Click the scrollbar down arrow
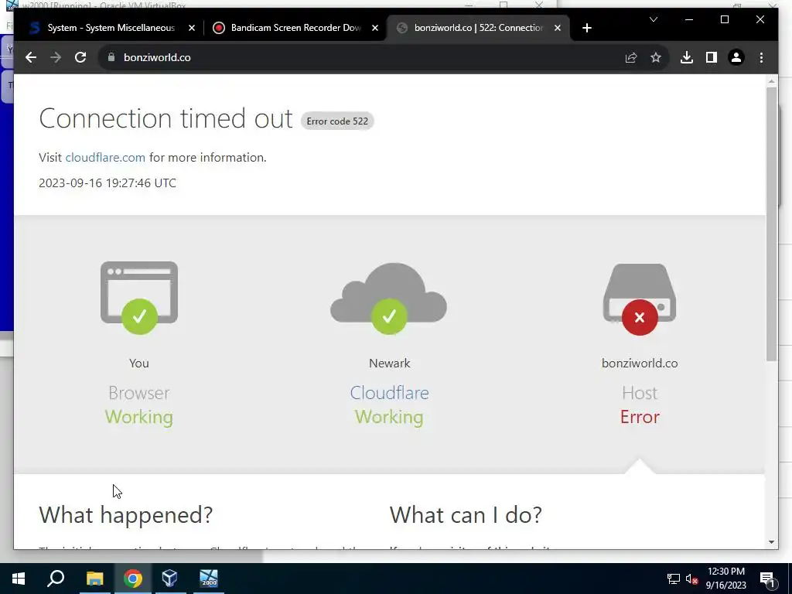The height and width of the screenshot is (594, 792). pyautogui.click(x=771, y=542)
